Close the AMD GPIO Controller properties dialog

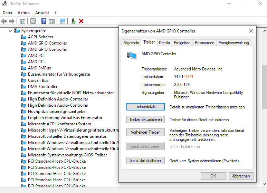251,31
